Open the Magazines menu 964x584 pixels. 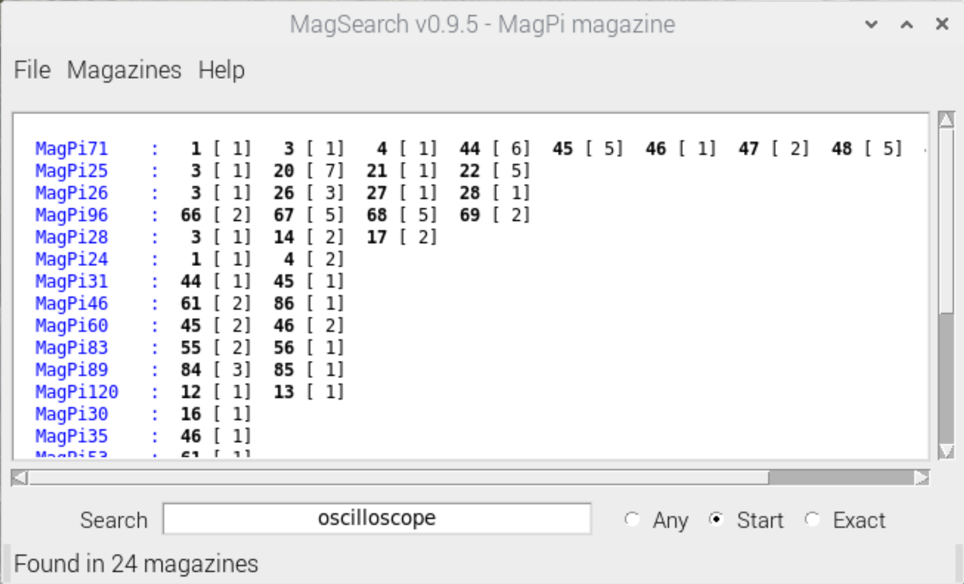124,70
